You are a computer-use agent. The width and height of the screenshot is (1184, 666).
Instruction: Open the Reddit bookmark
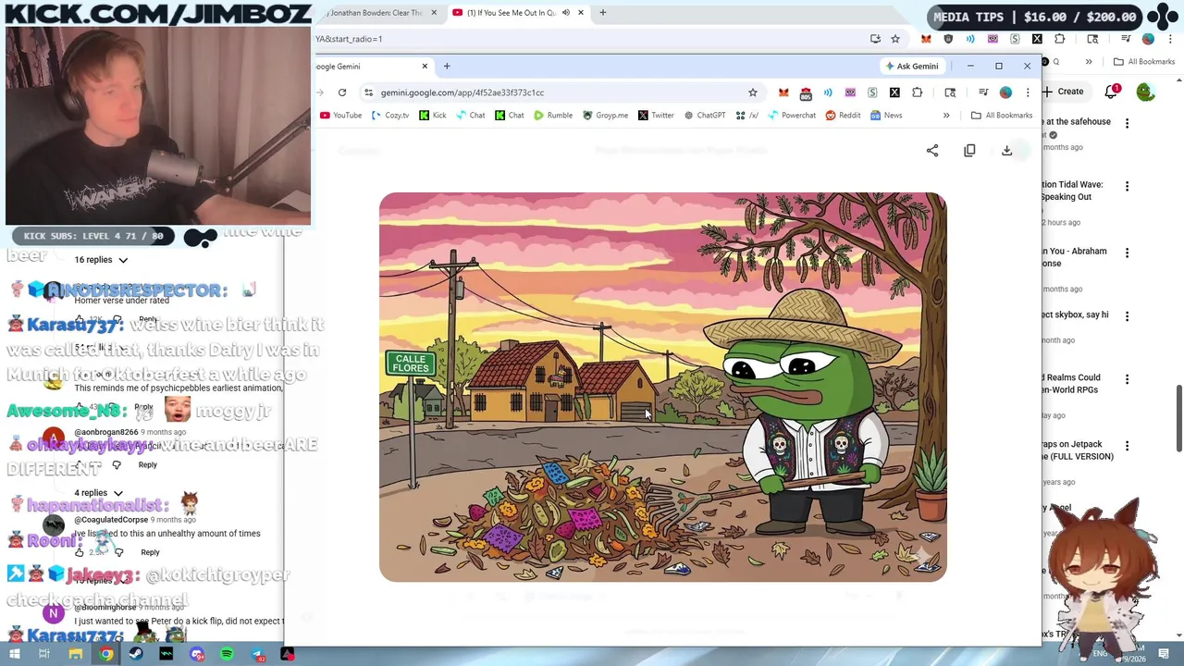(x=843, y=116)
